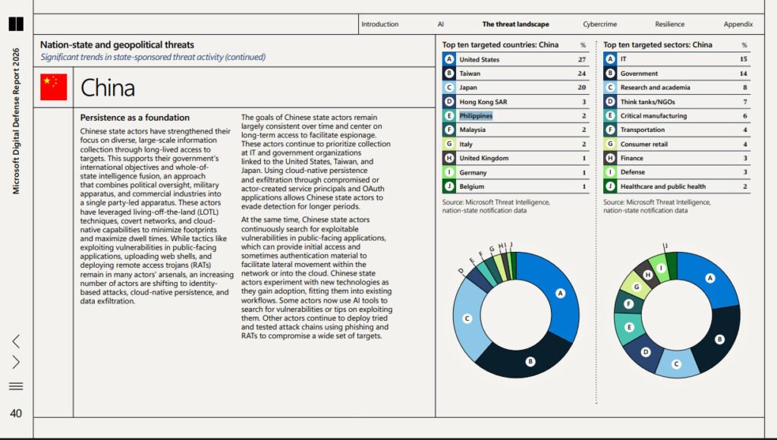Open the hamburger contents menu
Screen dimensions: 777x440
click(x=16, y=386)
